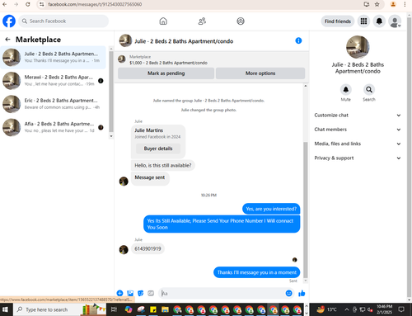412x316 pixels.
Task: Open Eric apartment conversation
Action: 53,104
